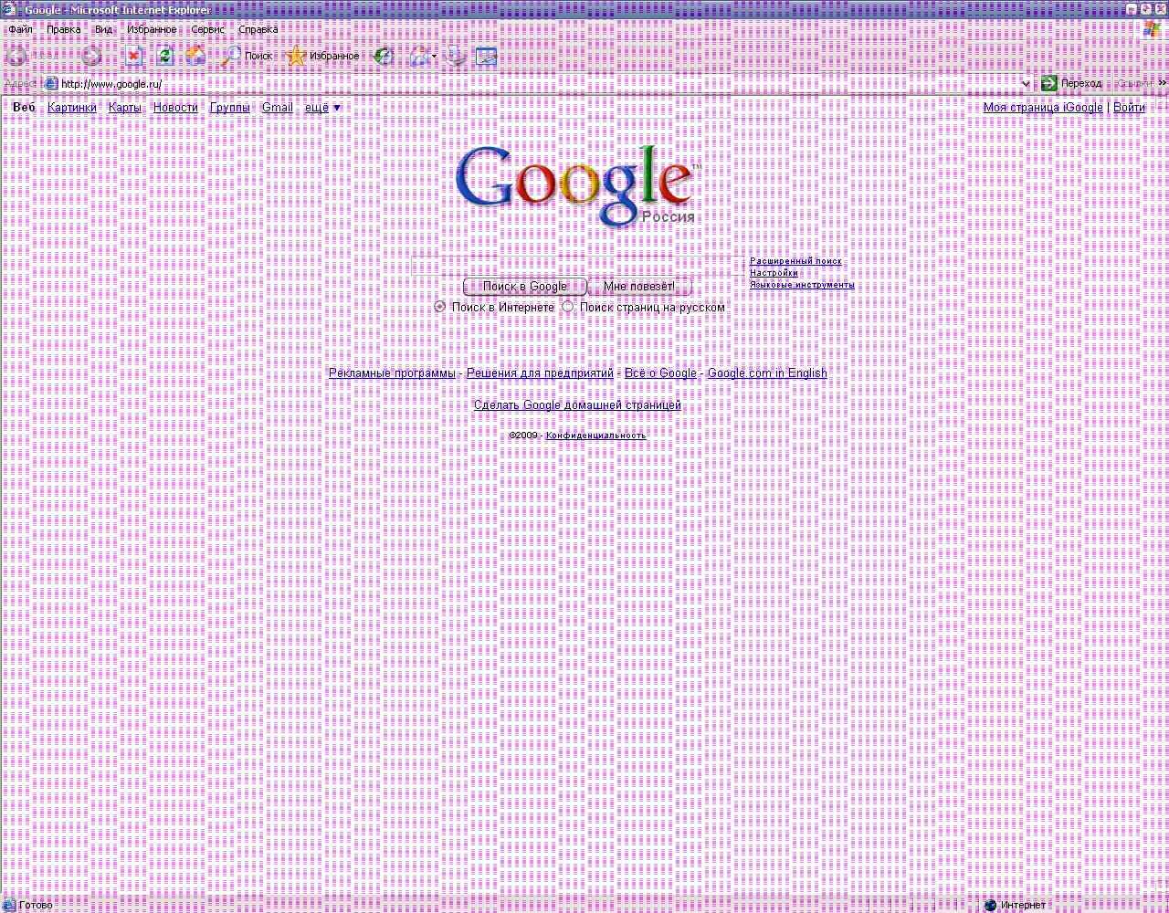1169x913 pixels.
Task: Open the Рекламные программы link
Action: pyautogui.click(x=392, y=373)
